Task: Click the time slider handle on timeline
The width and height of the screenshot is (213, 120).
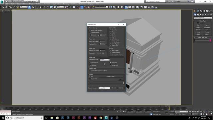Action: pos(167,106)
